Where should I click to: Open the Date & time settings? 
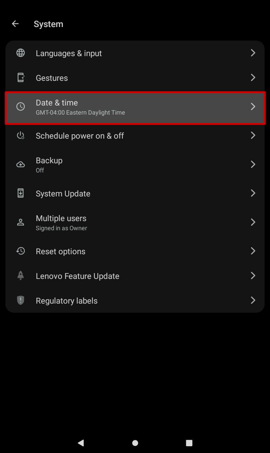coord(135,108)
